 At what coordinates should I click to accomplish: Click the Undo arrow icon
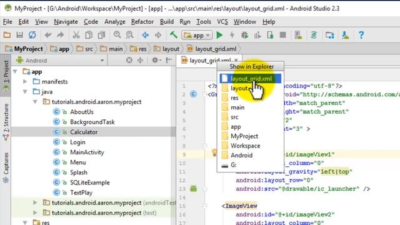coord(48,35)
